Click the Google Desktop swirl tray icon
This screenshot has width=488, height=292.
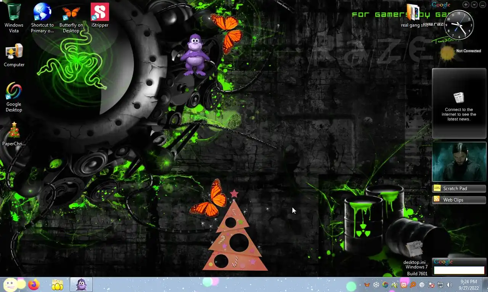[x=385, y=285]
